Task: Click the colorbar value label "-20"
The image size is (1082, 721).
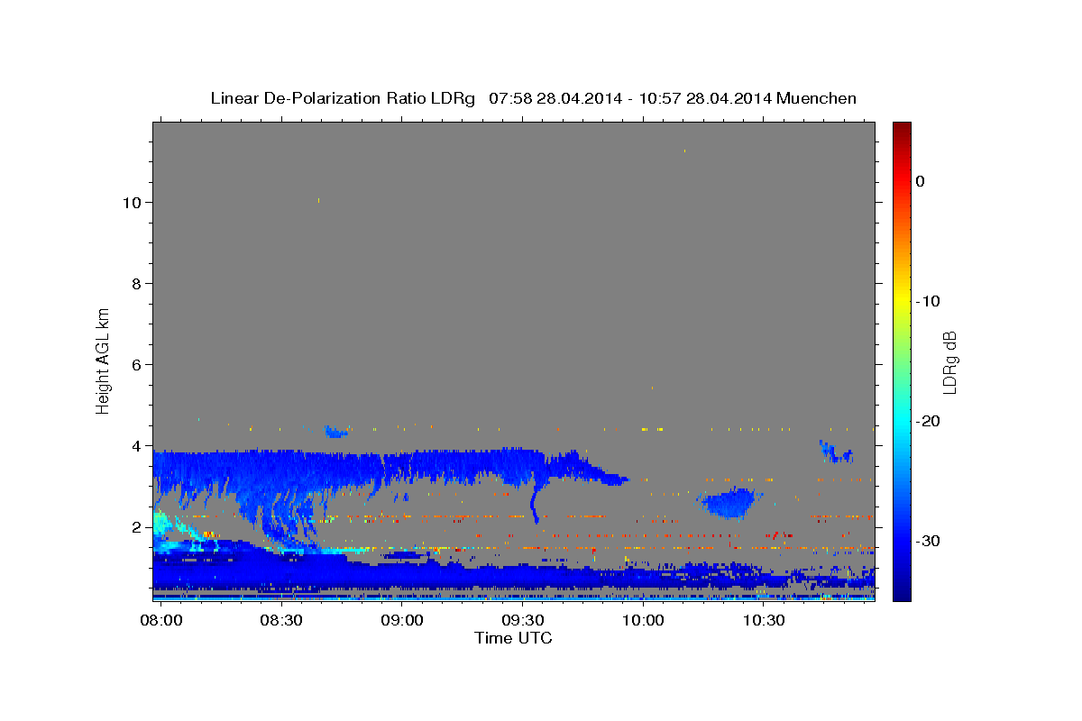Action: click(x=927, y=421)
